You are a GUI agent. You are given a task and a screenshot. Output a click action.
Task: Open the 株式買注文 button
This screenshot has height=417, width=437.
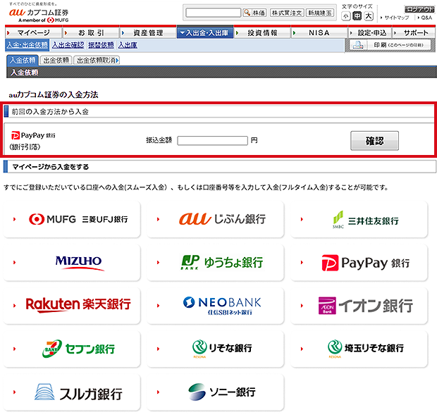287,13
